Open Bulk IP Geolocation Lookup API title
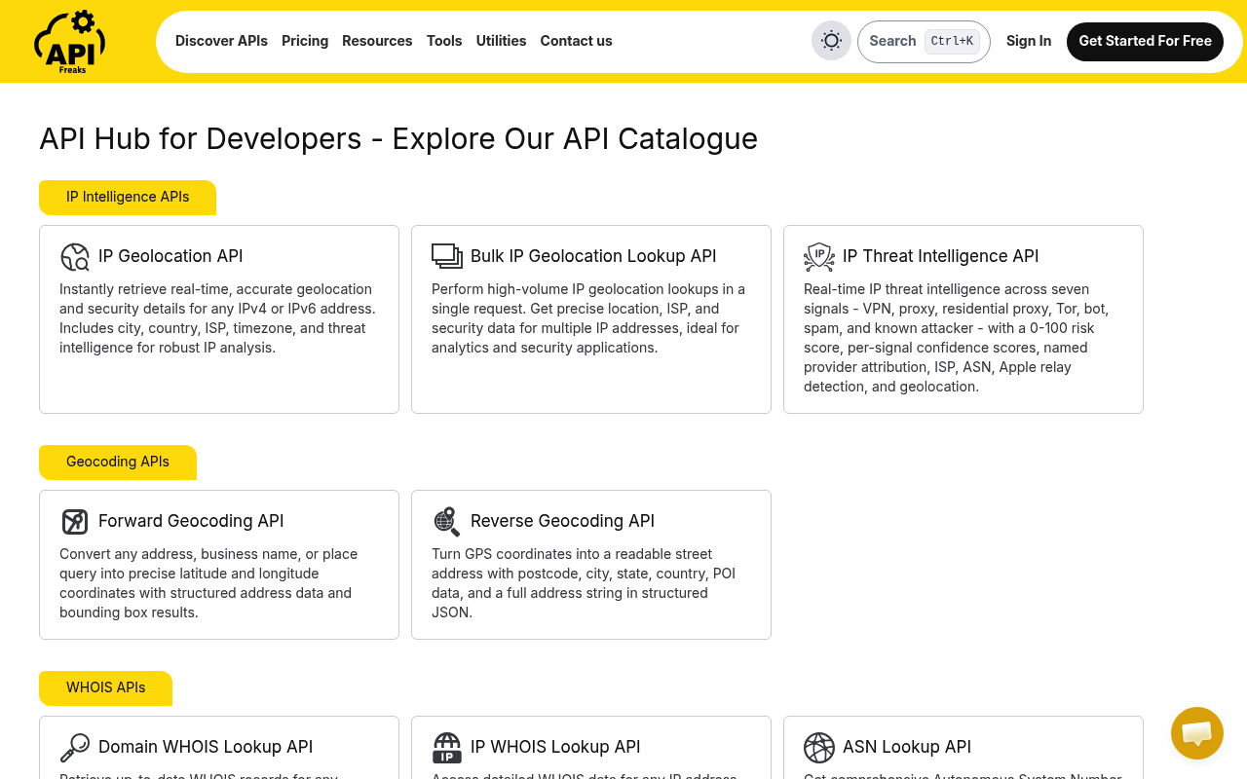 pyautogui.click(x=593, y=256)
